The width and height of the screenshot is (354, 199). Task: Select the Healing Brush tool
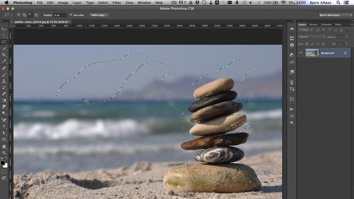[x=4, y=68]
